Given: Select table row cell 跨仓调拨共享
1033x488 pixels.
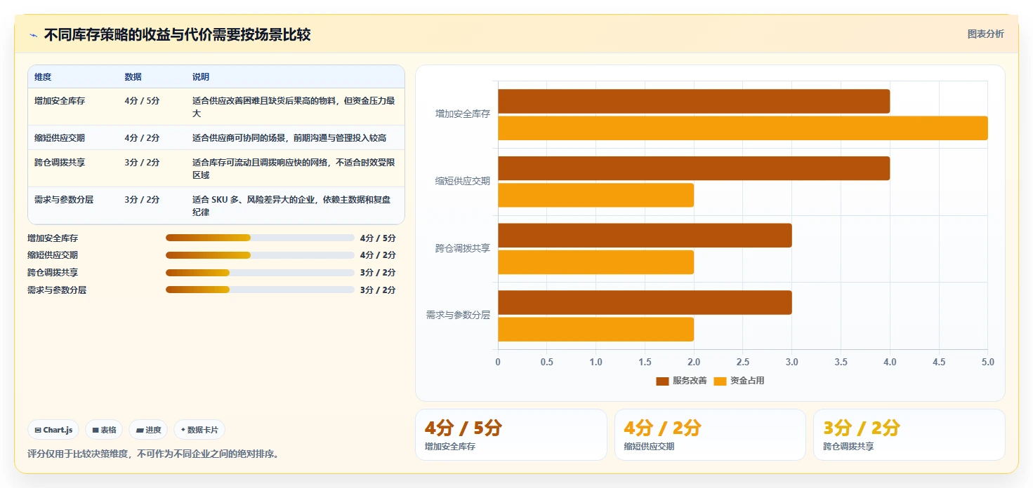Looking at the screenshot, I should tap(60, 163).
